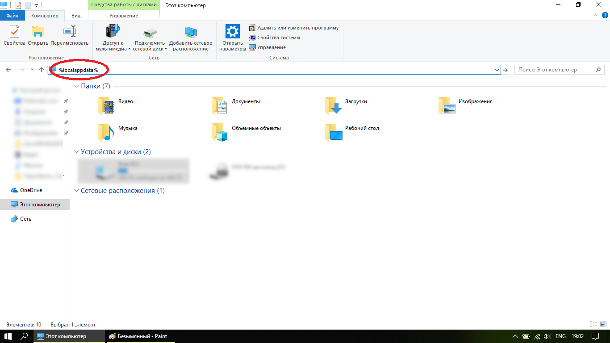Open the File (Файл) menu tab

pos(13,16)
